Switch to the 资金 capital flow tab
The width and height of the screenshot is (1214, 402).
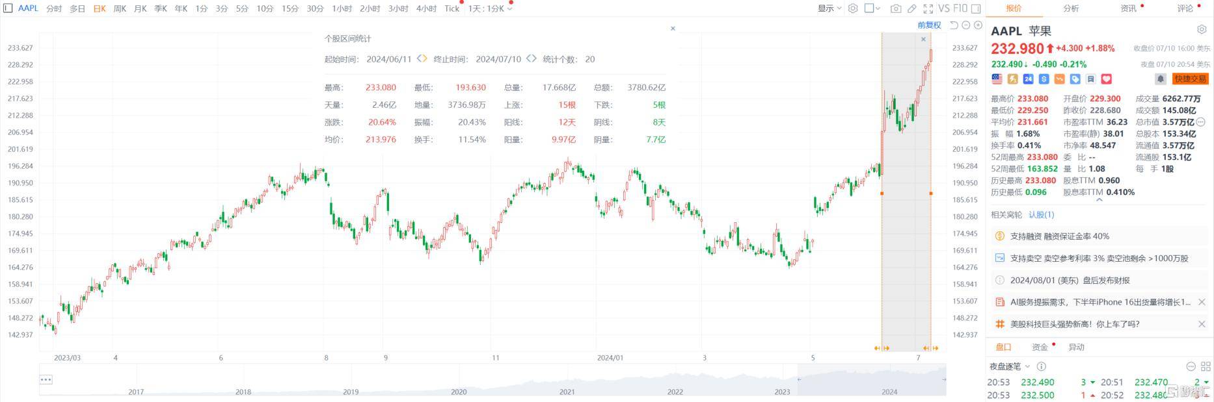tap(1040, 347)
